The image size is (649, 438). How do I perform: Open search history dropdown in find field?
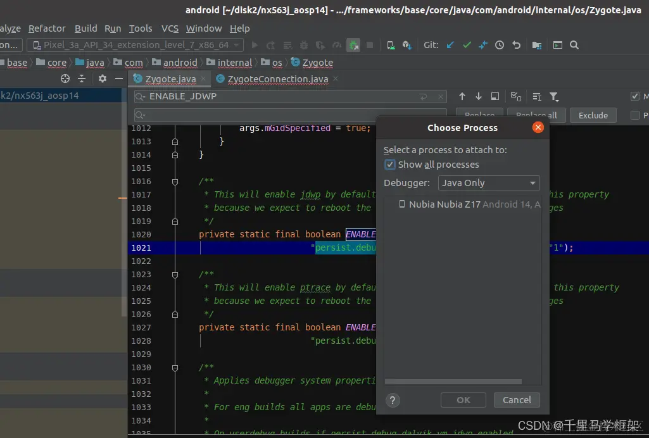coord(141,97)
